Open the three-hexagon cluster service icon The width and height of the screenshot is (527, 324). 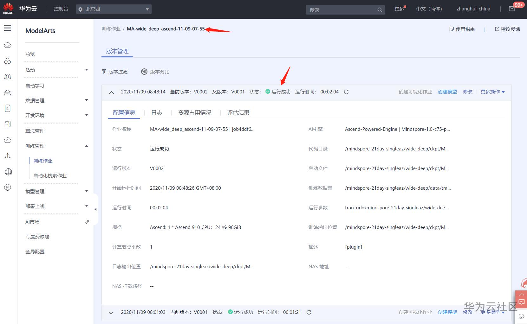(8, 61)
